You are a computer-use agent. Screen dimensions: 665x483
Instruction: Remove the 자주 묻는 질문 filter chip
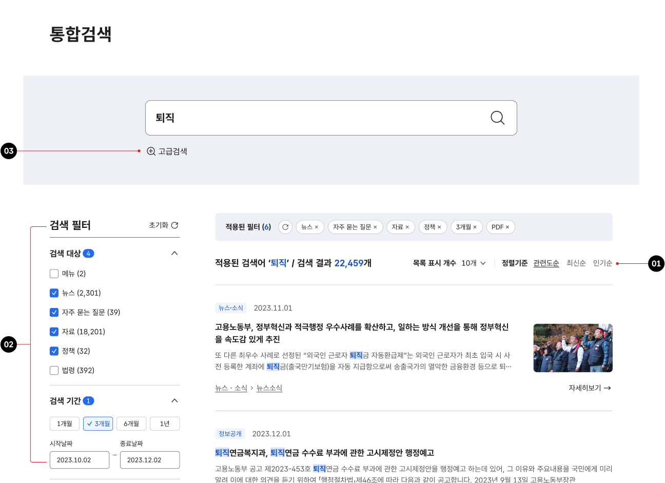click(x=375, y=227)
